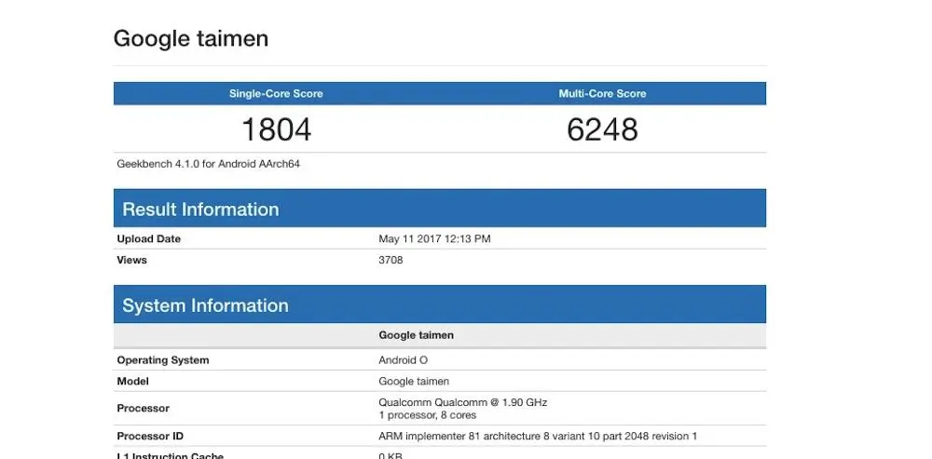
Task: Click the single-core score value 1804
Action: [277, 129]
